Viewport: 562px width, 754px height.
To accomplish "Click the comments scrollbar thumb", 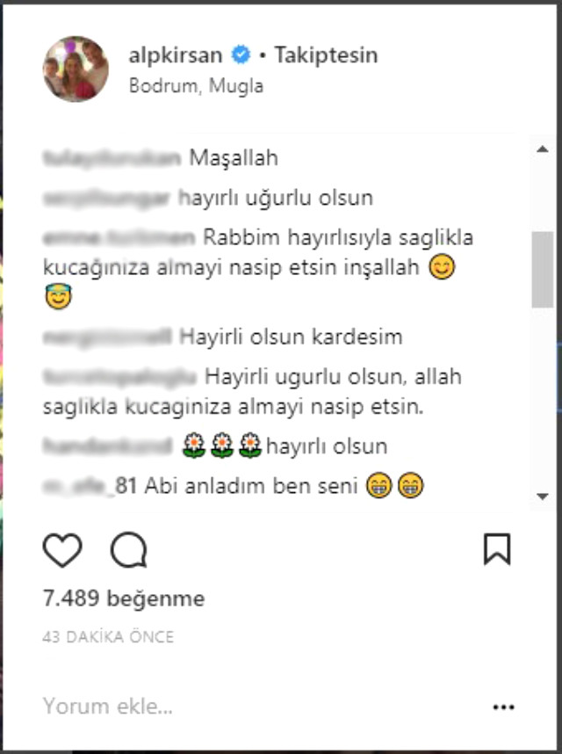I will tap(543, 269).
